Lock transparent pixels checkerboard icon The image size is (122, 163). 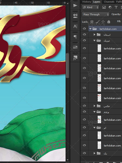point(92,22)
